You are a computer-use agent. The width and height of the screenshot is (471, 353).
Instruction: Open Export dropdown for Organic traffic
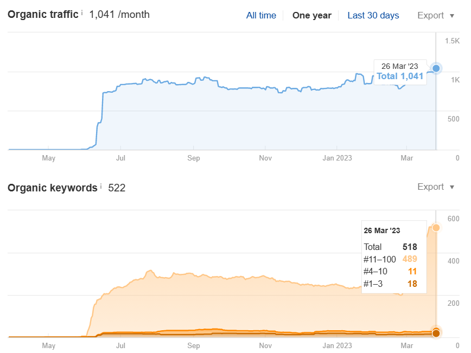click(x=436, y=15)
